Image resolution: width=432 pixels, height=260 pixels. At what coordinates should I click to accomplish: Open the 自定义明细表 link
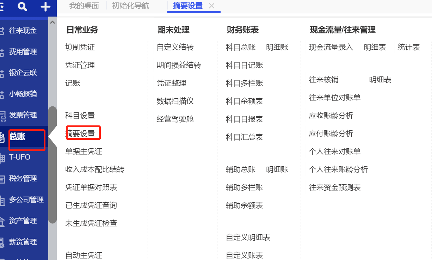[x=248, y=238]
